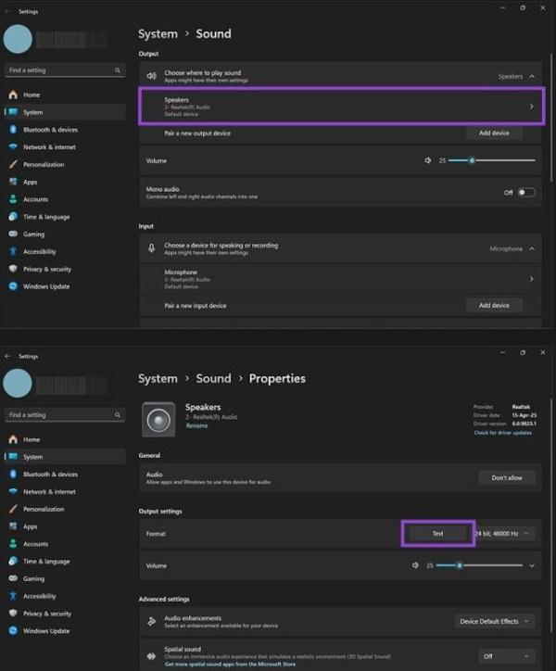This screenshot has height=671, width=556.
Task: Open Privacy & security in Properties window sidebar
Action: 47,614
